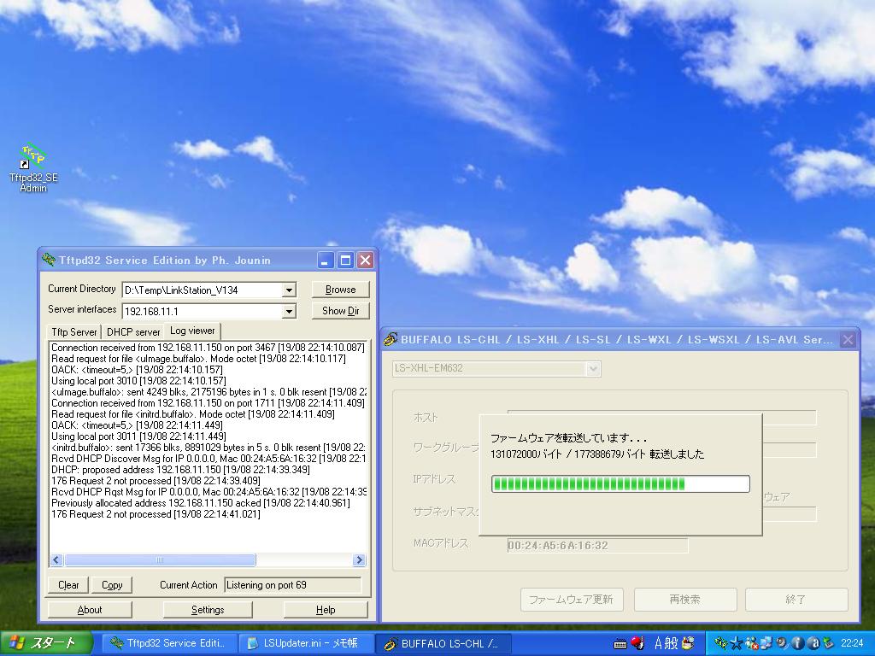875x656 pixels.
Task: Click the log scrollbar left arrow
Action: point(56,559)
